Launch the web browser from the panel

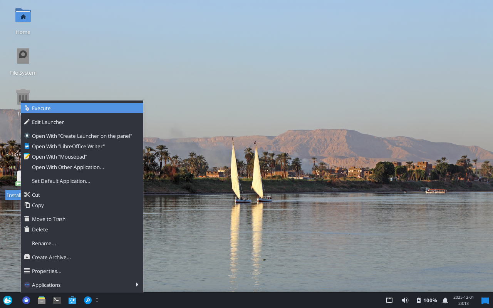pyautogui.click(x=26, y=300)
